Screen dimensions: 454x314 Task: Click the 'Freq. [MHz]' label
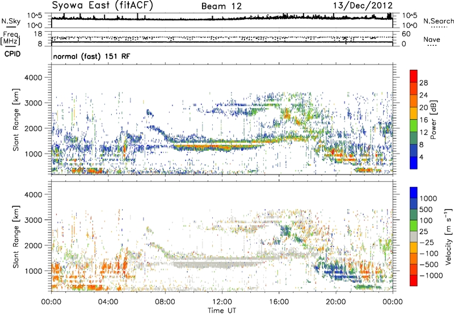(10, 39)
